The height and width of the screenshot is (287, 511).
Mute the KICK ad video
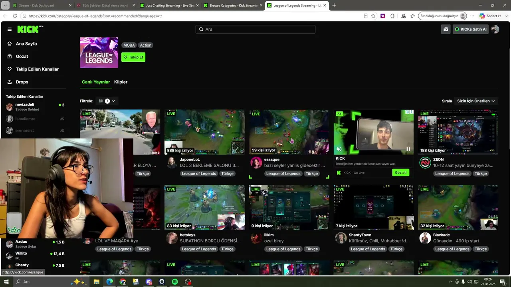[x=339, y=149]
